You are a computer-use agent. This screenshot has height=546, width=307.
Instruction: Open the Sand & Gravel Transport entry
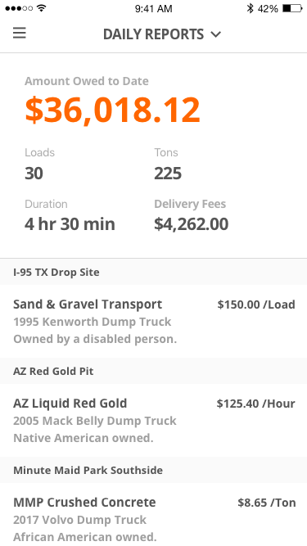point(154,321)
